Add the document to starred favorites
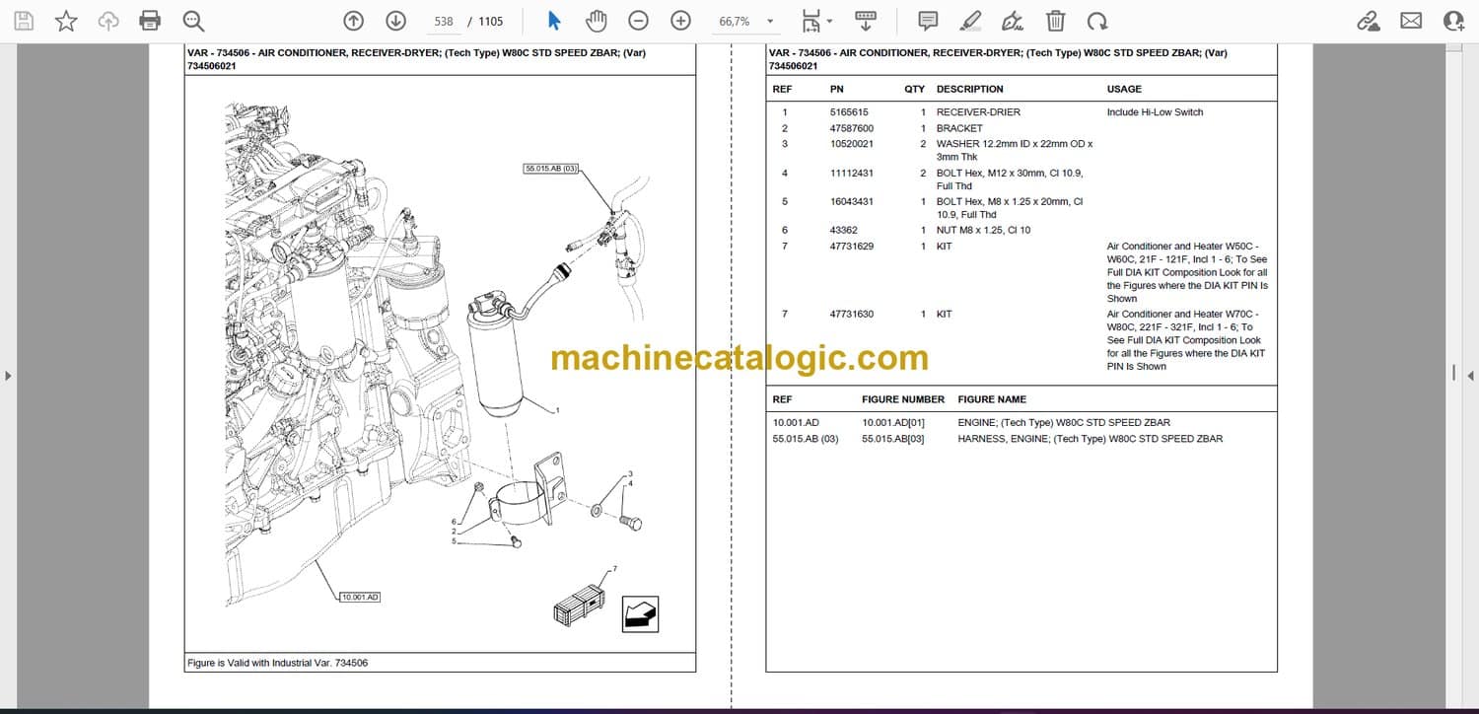1479x714 pixels. pos(66,21)
